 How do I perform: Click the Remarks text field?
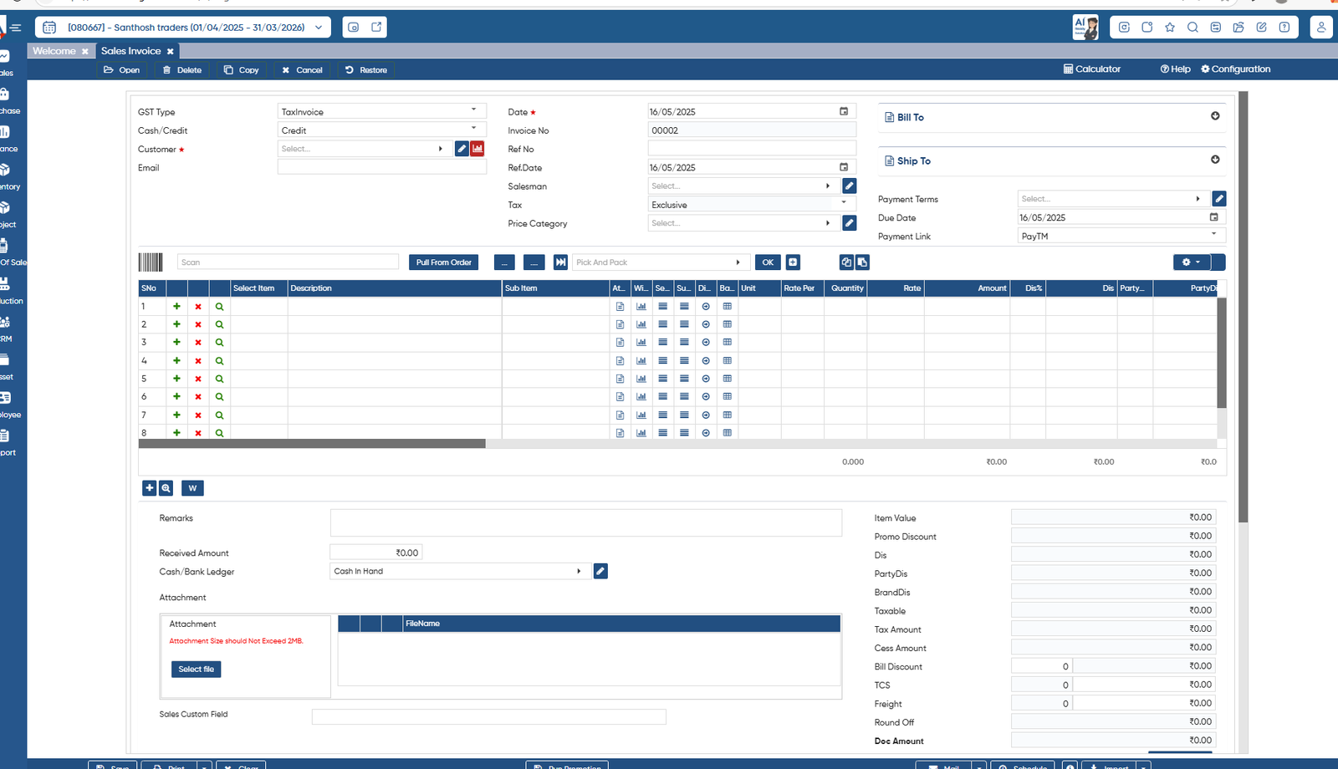pos(585,522)
